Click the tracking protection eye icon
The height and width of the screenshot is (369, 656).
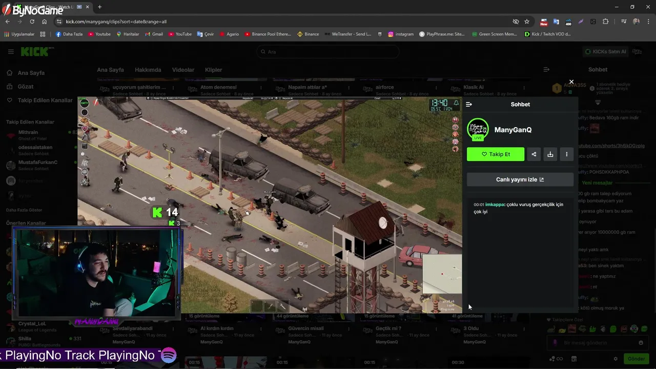tap(516, 22)
